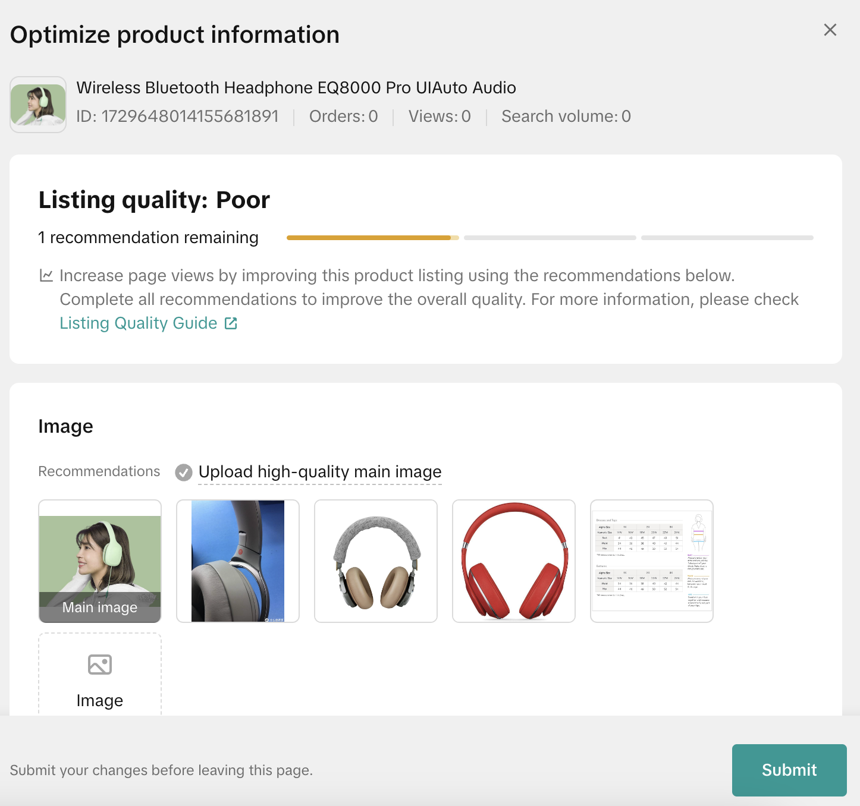
Task: Select the tan earcup headphone image
Action: click(x=376, y=561)
